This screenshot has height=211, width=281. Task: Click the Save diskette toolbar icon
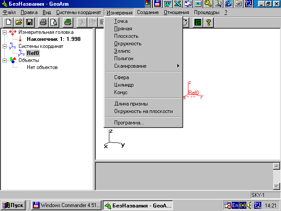29,22
